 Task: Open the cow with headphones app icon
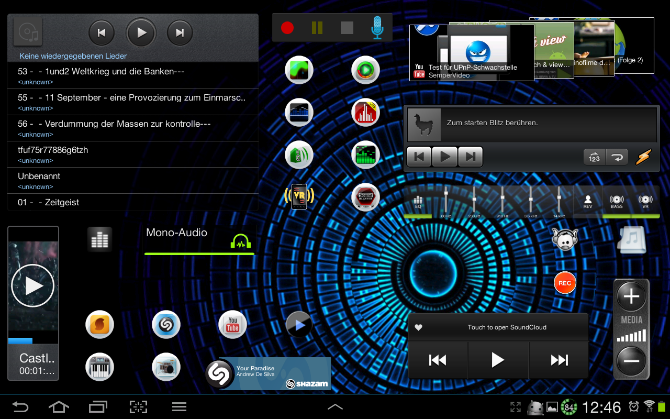(565, 240)
